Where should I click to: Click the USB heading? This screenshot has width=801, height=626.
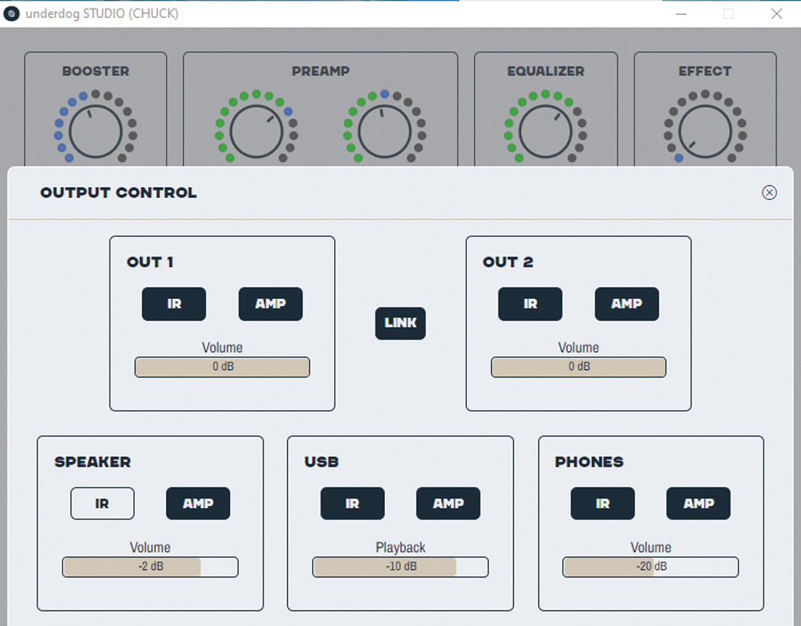pos(321,462)
